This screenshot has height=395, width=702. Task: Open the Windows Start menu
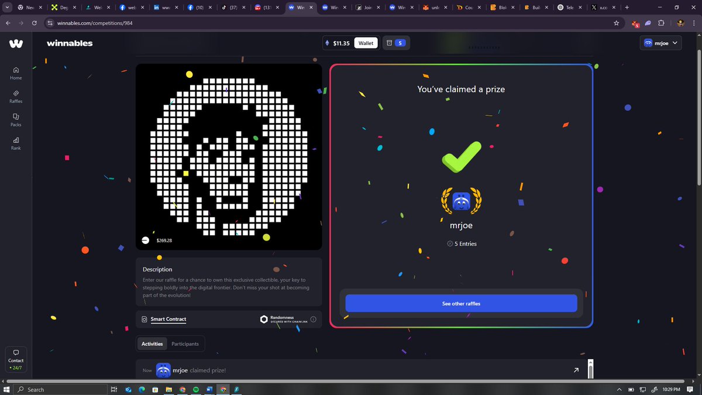click(8, 389)
